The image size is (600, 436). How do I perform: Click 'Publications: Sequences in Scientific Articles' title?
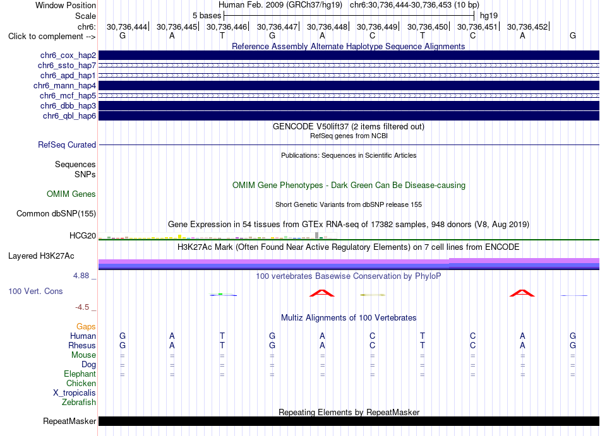tap(349, 155)
